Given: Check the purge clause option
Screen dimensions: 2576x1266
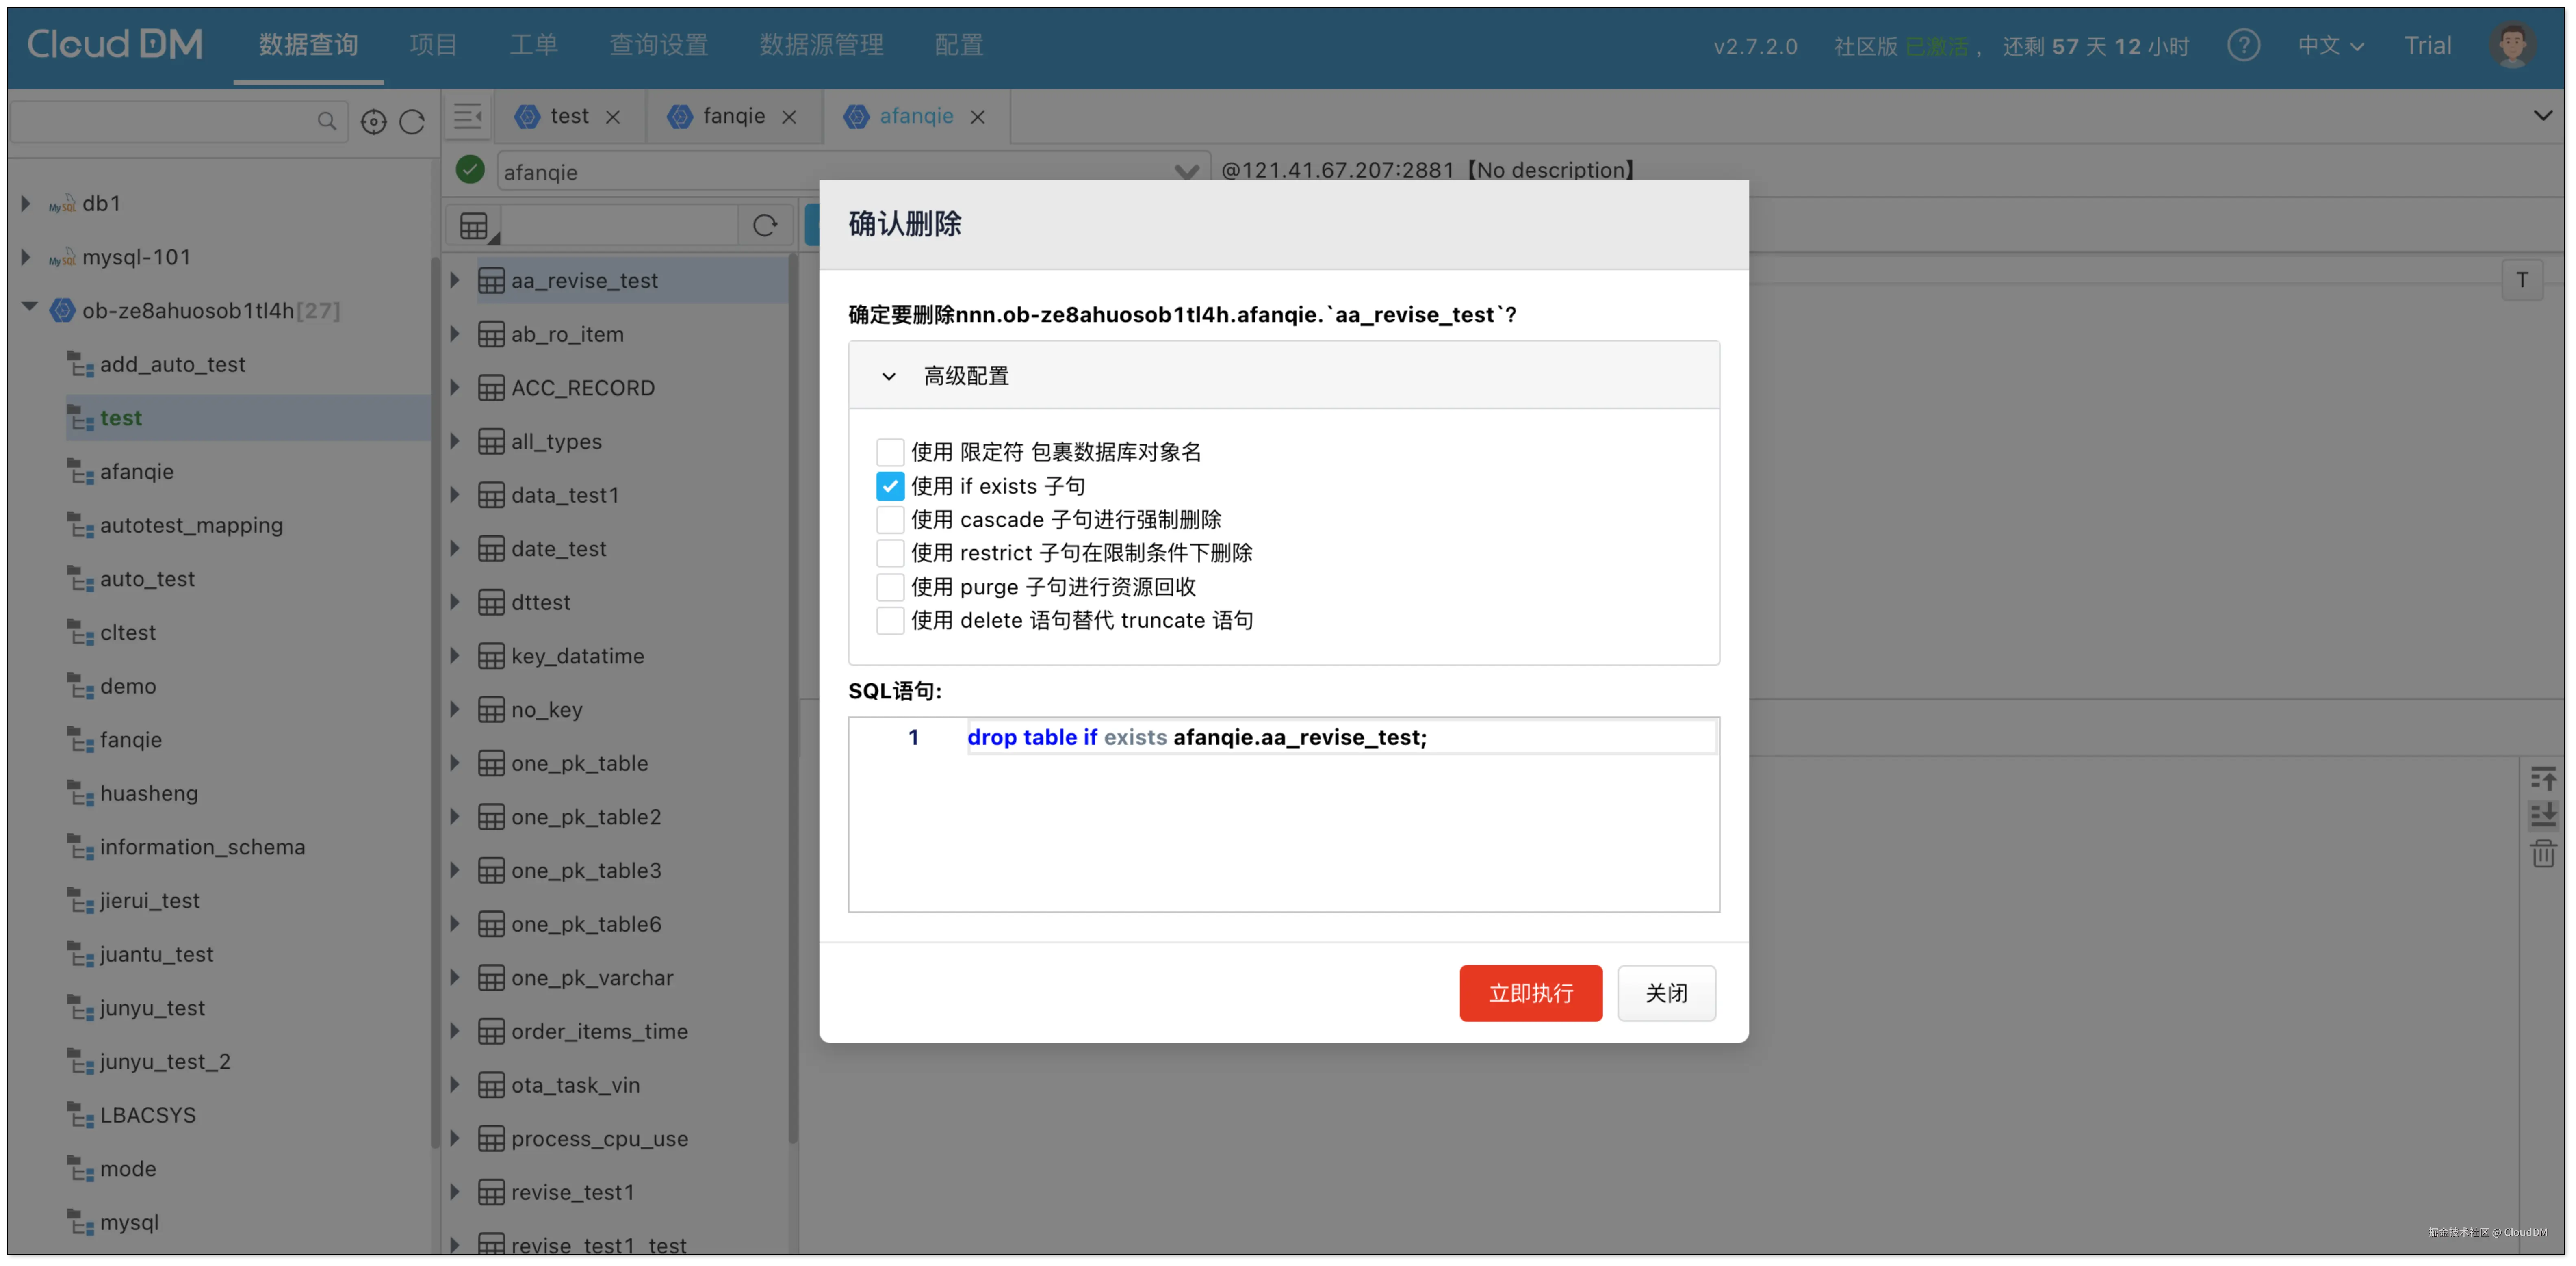Looking at the screenshot, I should tap(889, 587).
